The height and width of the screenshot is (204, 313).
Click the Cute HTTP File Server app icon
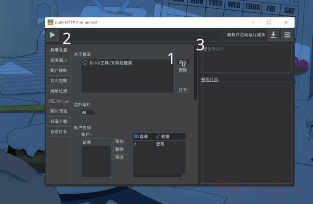coord(50,23)
